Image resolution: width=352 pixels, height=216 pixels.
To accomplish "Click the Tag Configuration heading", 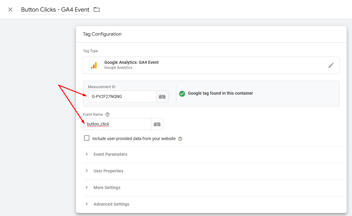I will pos(102,34).
